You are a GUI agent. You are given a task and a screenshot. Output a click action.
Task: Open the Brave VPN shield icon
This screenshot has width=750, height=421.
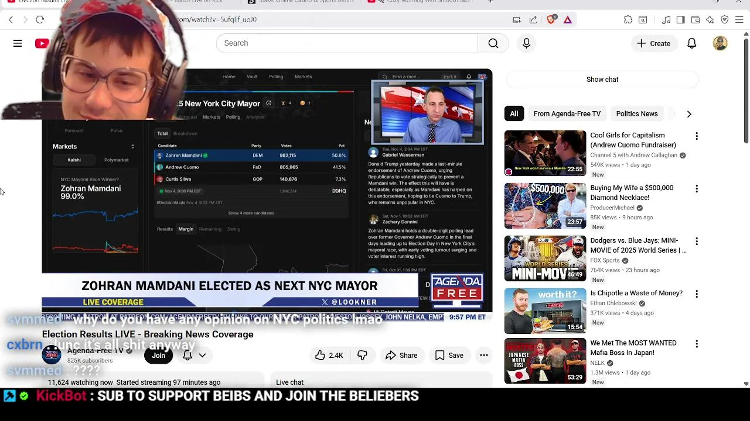coord(725,20)
